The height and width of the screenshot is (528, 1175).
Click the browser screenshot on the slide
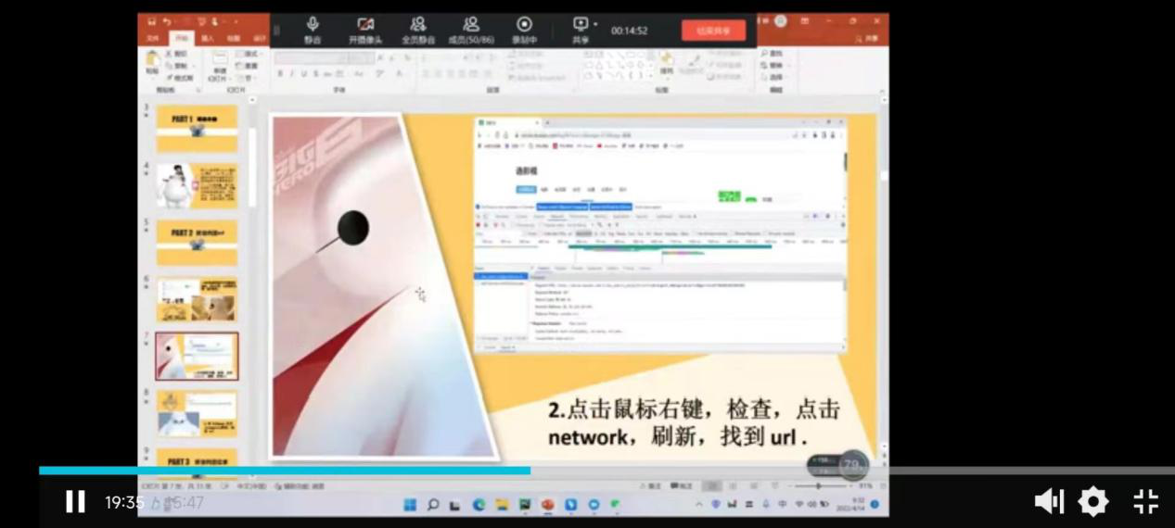tap(659, 234)
